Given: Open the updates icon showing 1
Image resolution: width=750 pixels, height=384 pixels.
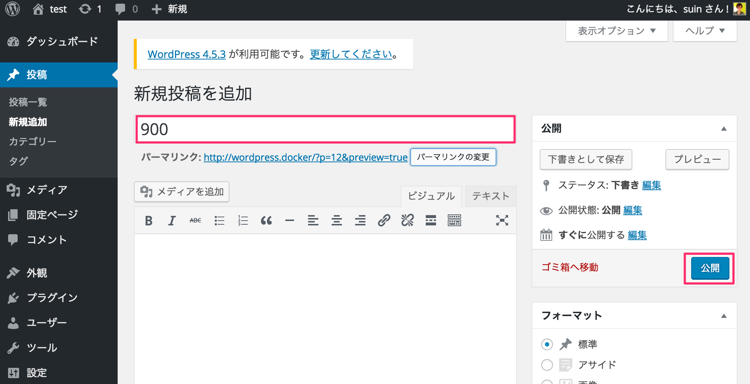Looking at the screenshot, I should [90, 9].
